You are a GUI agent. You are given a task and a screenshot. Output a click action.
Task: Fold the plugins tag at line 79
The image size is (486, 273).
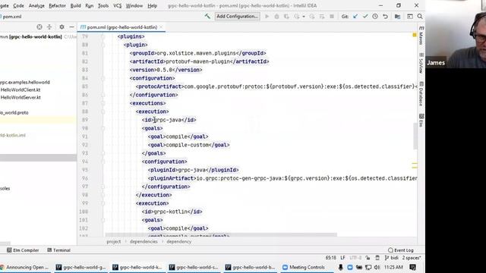tap(103, 36)
